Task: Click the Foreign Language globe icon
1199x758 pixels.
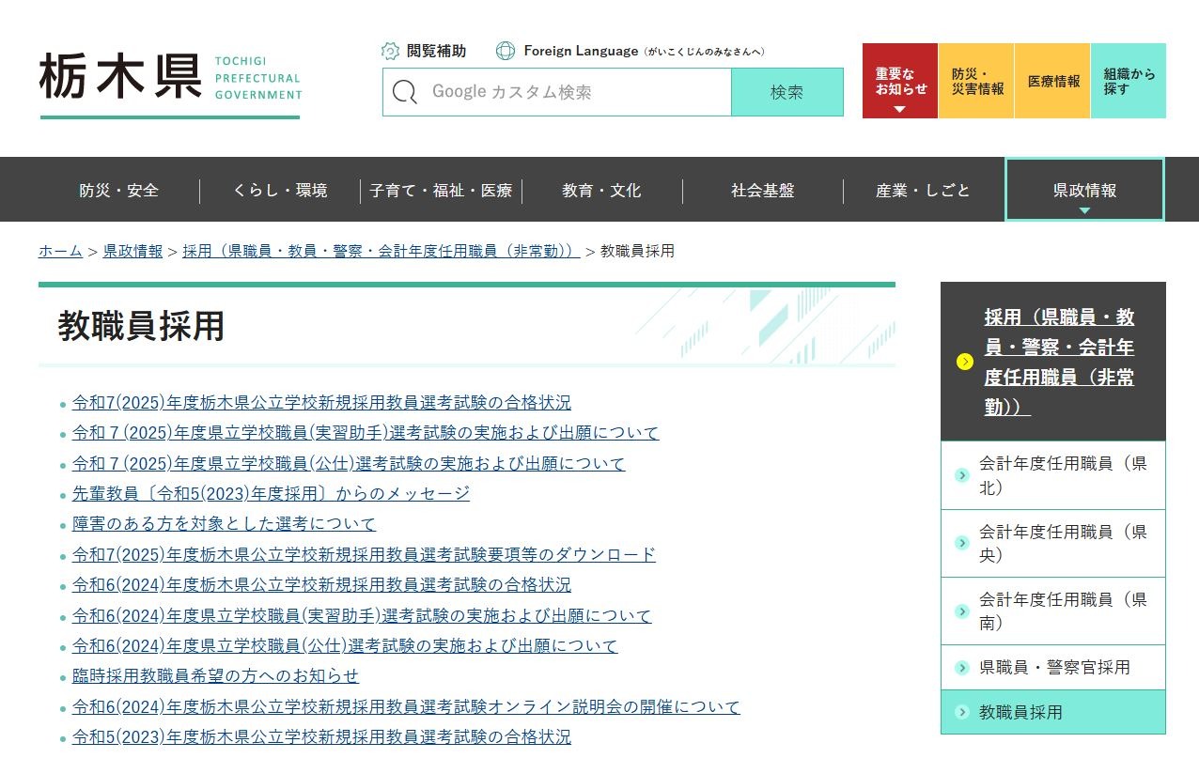Action: point(506,51)
